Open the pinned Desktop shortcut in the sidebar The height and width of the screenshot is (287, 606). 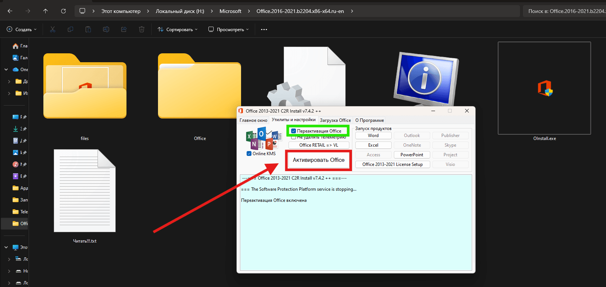[x=20, y=117]
